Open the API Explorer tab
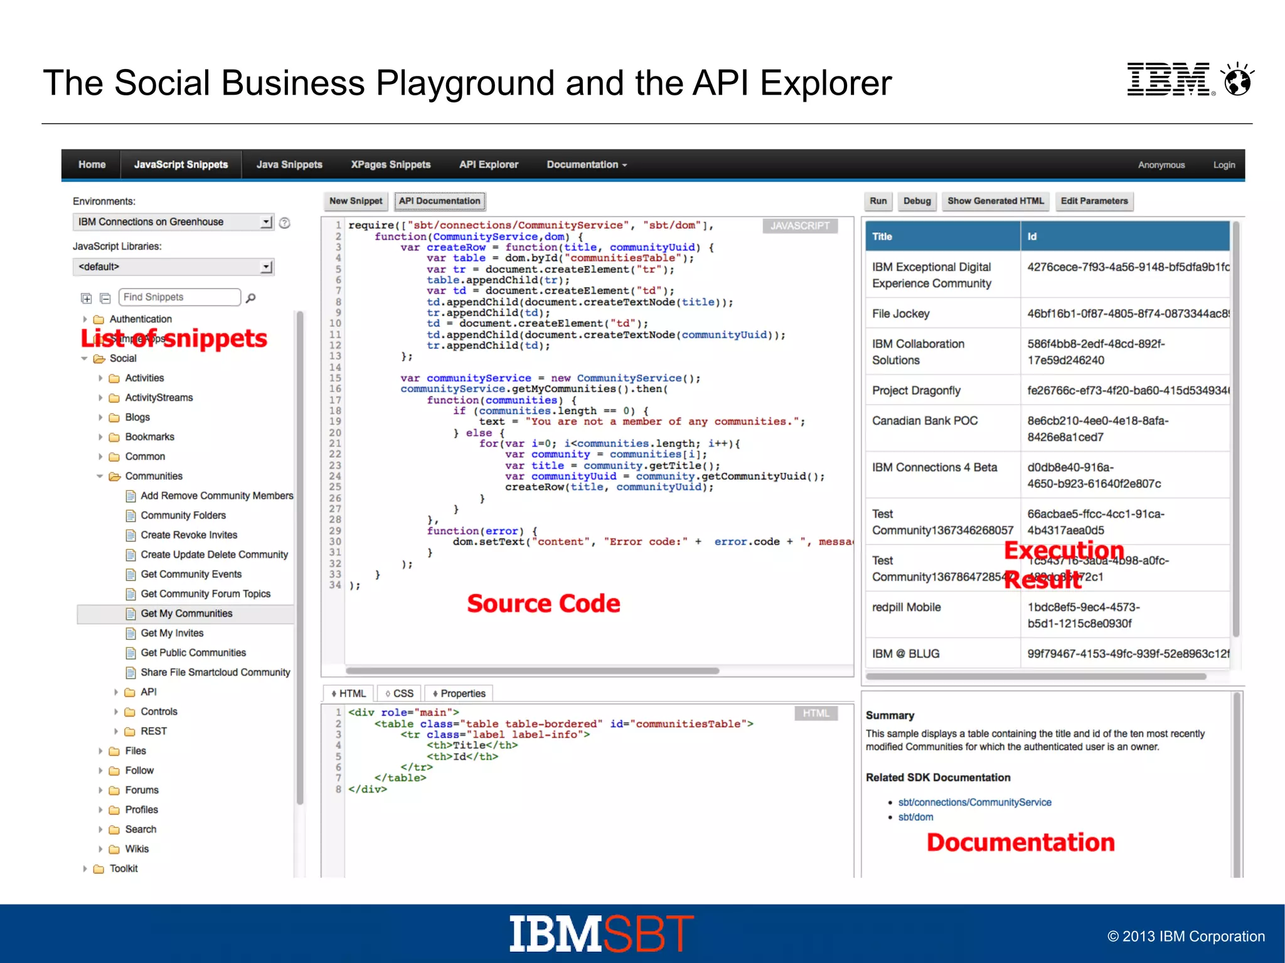Viewport: 1285px width, 963px height. click(x=489, y=165)
